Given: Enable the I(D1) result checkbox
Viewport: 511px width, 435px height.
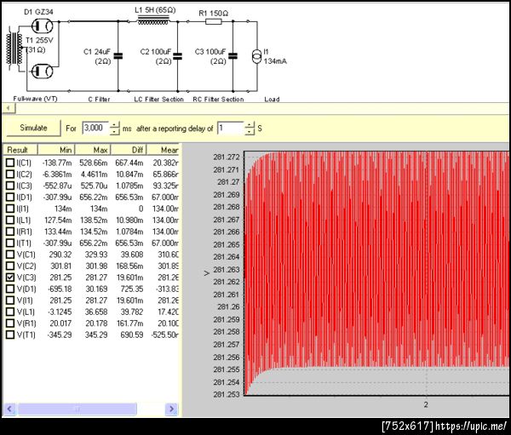Looking at the screenshot, I should tap(10, 197).
